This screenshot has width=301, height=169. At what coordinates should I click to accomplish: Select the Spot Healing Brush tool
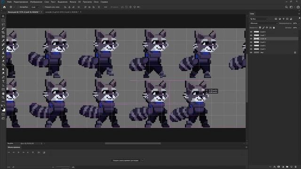[3, 45]
